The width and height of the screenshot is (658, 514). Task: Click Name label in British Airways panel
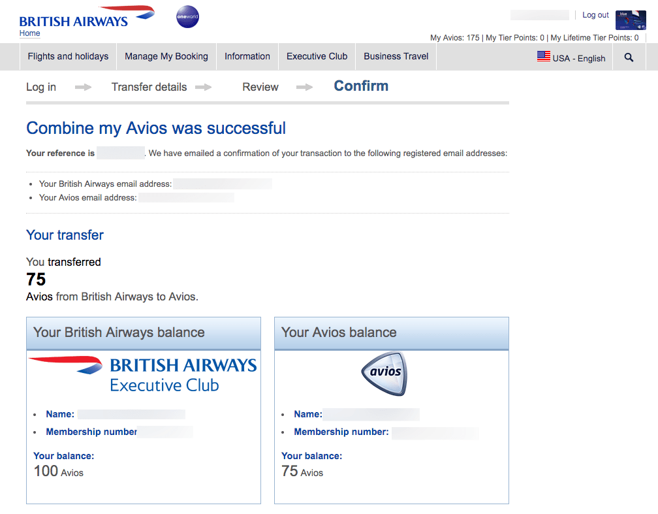pos(60,415)
